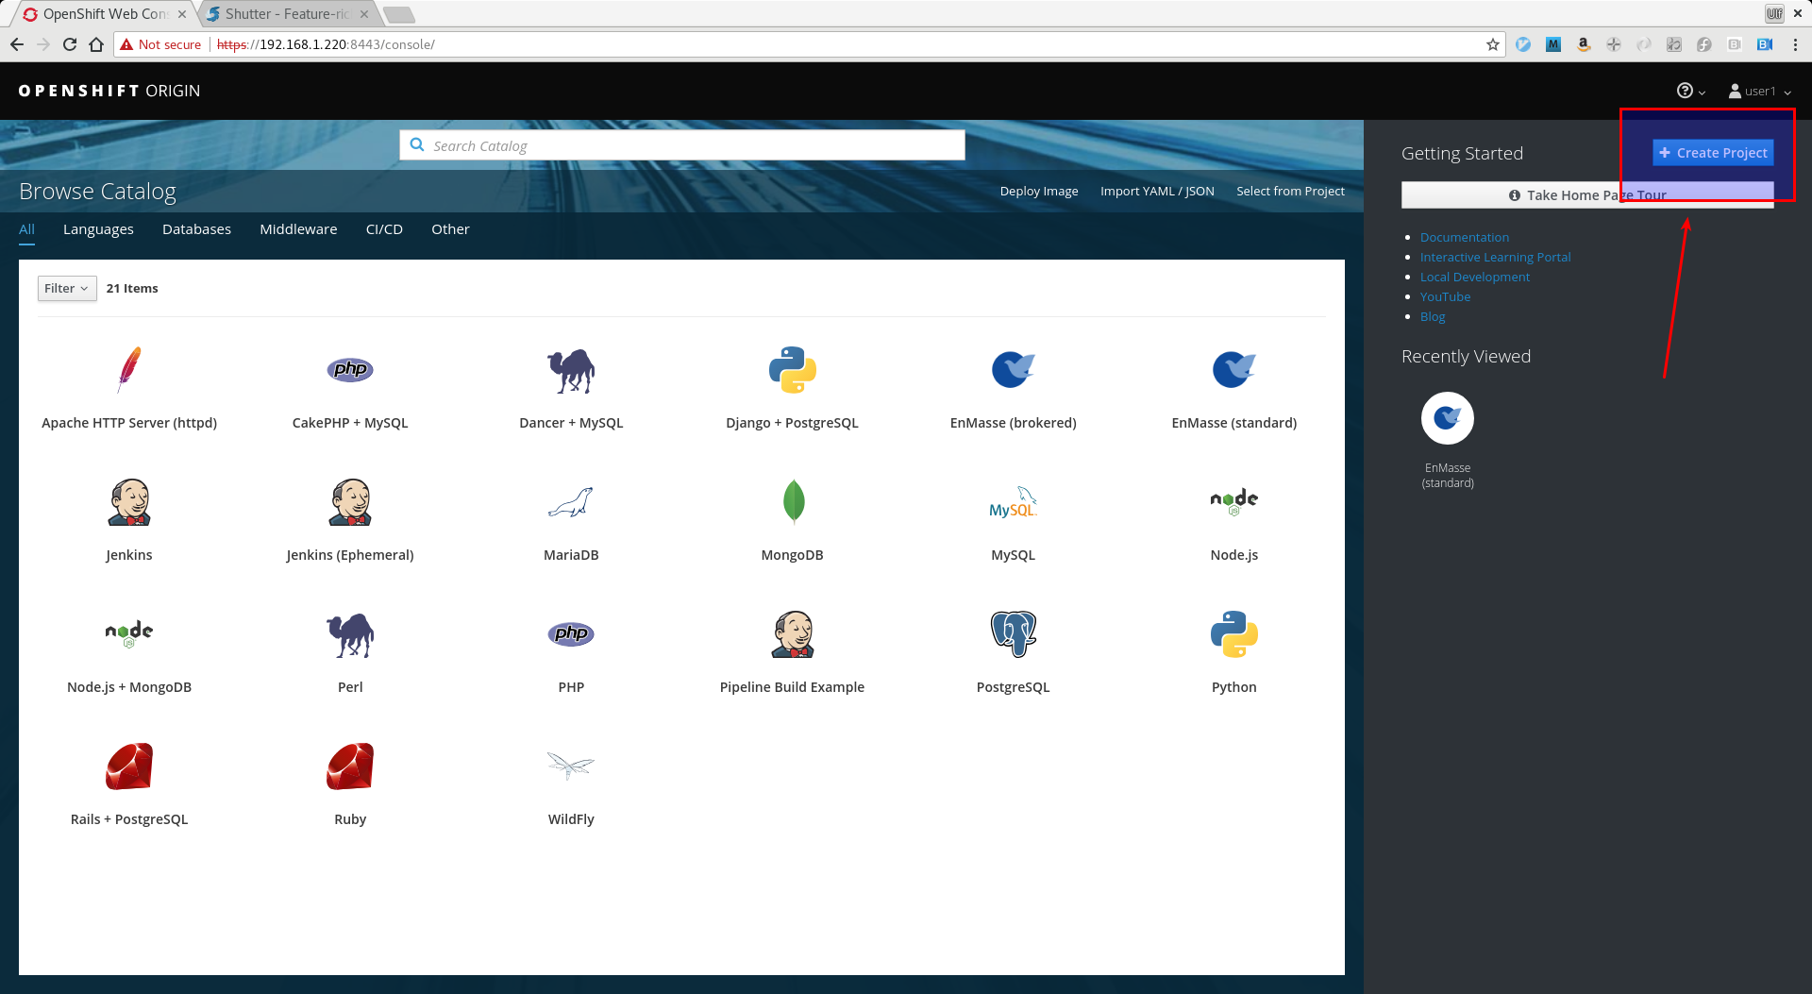Switch to the All catalog tab
Screen dimensions: 1812x994
[26, 229]
